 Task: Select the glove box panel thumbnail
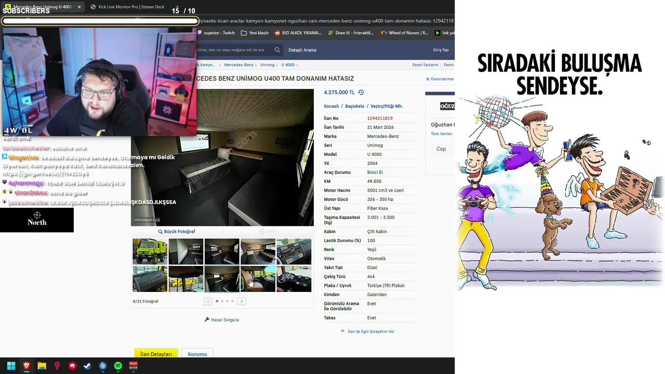[x=150, y=279]
